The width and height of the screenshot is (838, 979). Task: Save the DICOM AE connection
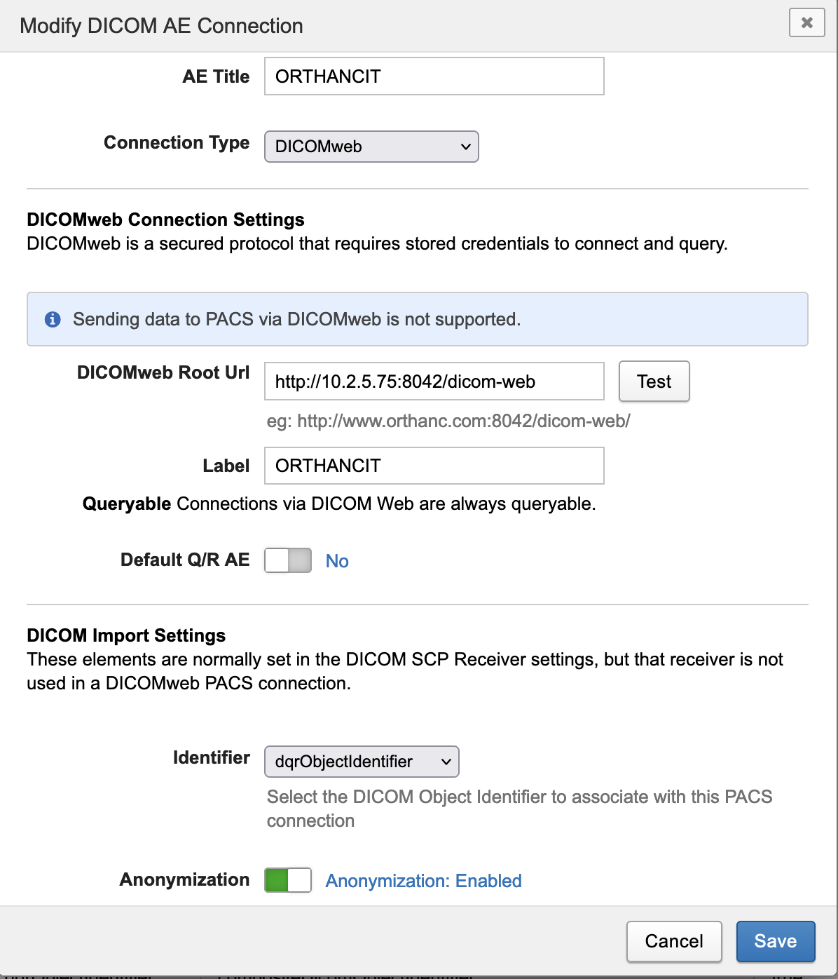[775, 941]
